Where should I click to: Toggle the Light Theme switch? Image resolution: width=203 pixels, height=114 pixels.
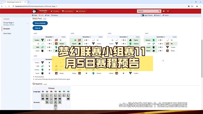(142, 15)
